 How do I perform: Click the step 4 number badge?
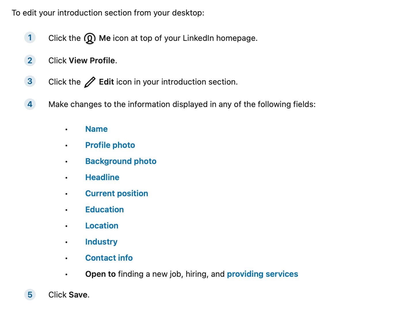[x=30, y=104]
